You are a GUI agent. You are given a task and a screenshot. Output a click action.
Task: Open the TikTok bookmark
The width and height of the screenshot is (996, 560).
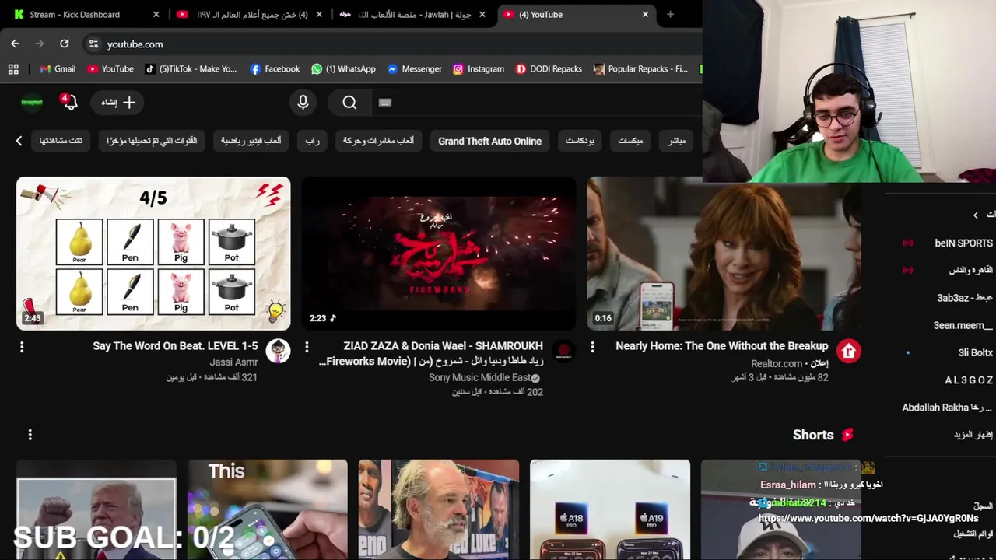191,69
